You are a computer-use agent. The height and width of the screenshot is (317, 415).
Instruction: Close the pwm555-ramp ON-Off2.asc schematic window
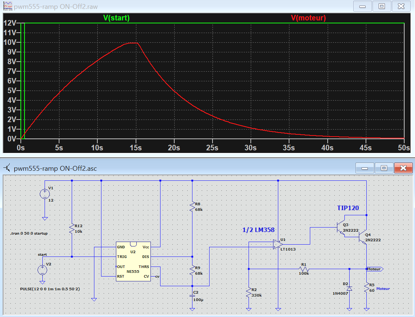(403, 168)
